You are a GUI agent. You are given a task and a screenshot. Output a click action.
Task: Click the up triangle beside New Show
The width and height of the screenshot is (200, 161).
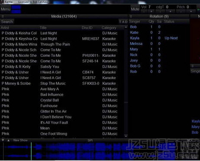(9, 140)
